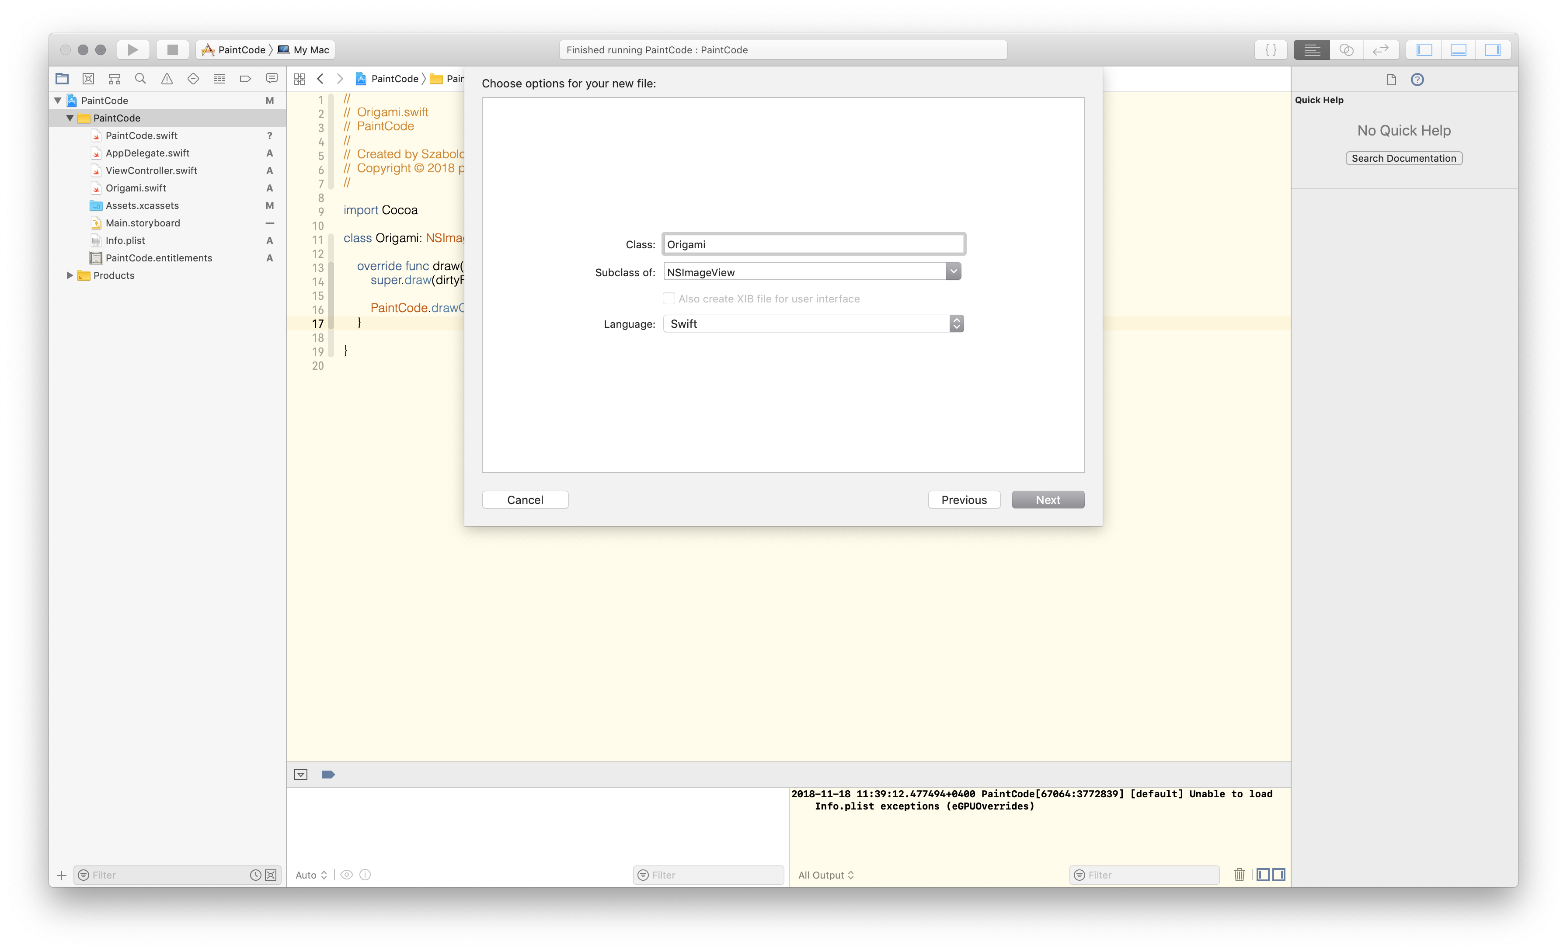The width and height of the screenshot is (1567, 952).
Task: Click the run/play button in toolbar
Action: (x=133, y=49)
